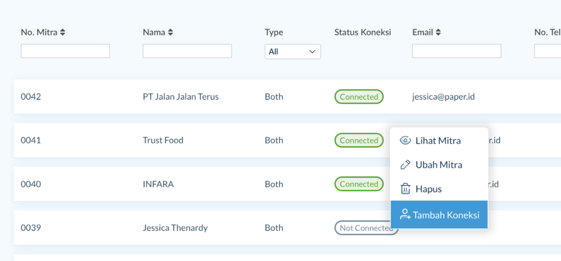
Task: Select Lihat Mitra from context menu
Action: [438, 140]
